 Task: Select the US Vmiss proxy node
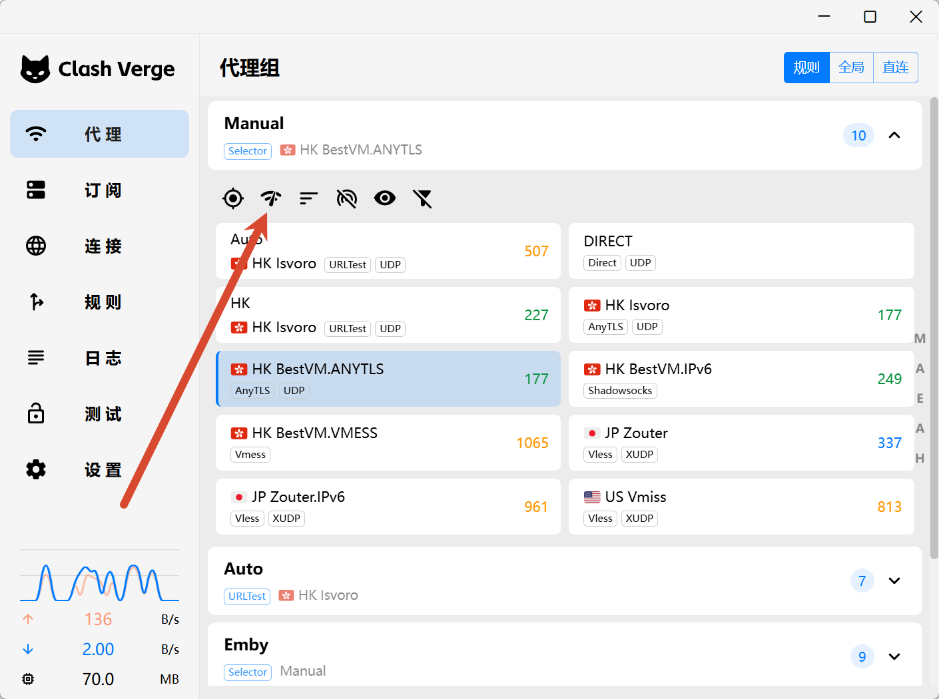(741, 507)
